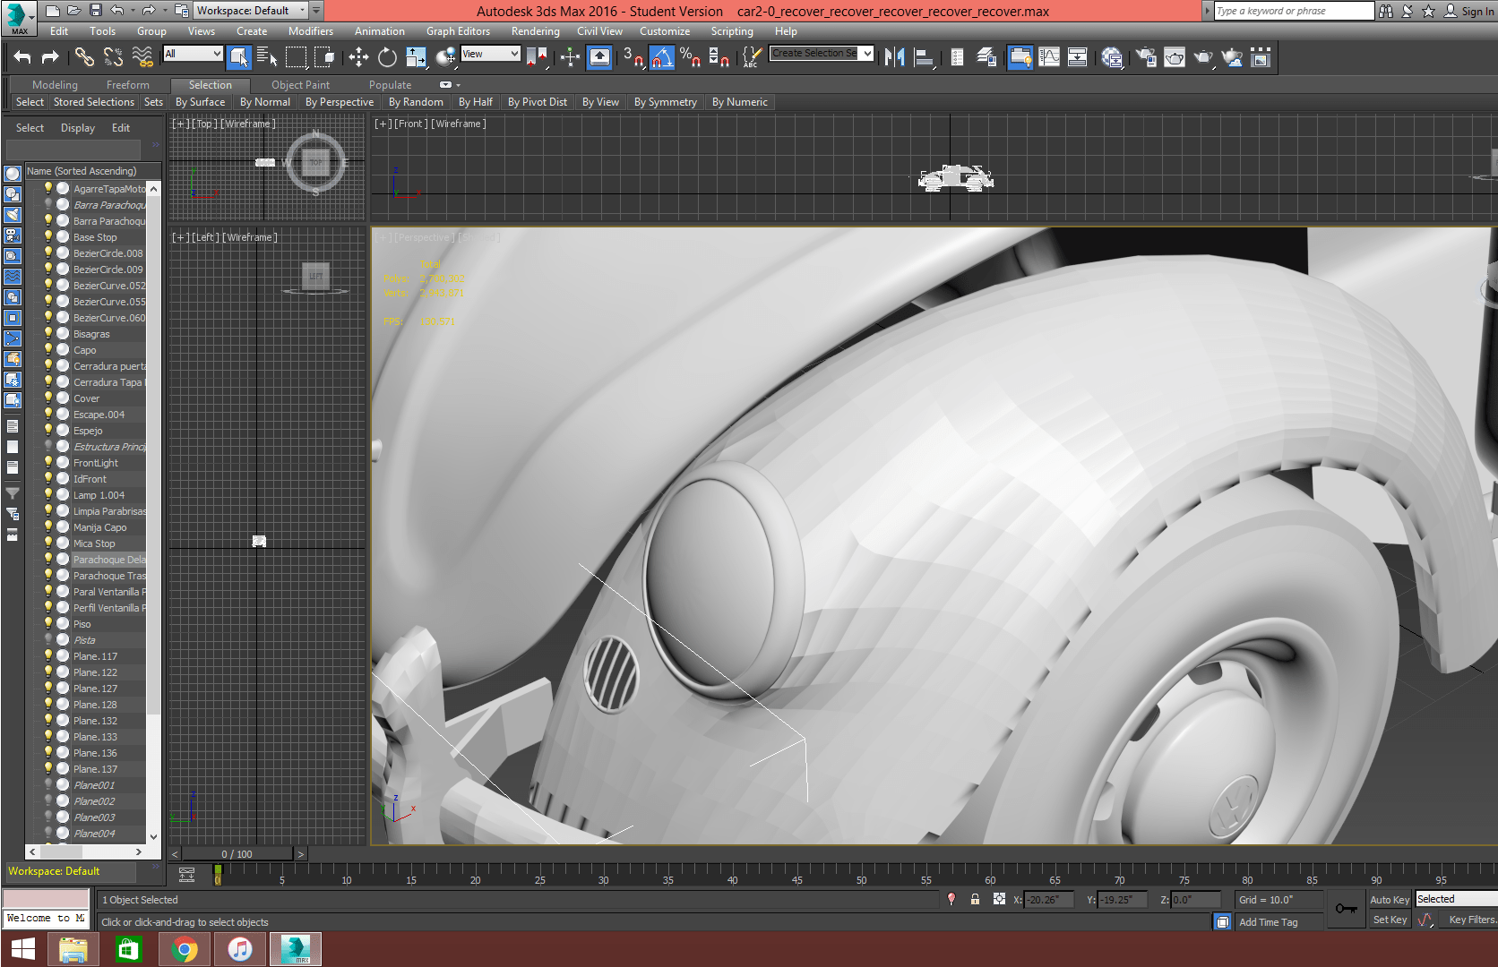1498x967 pixels.
Task: Click the By Symmetry selection button
Action: coord(665,102)
